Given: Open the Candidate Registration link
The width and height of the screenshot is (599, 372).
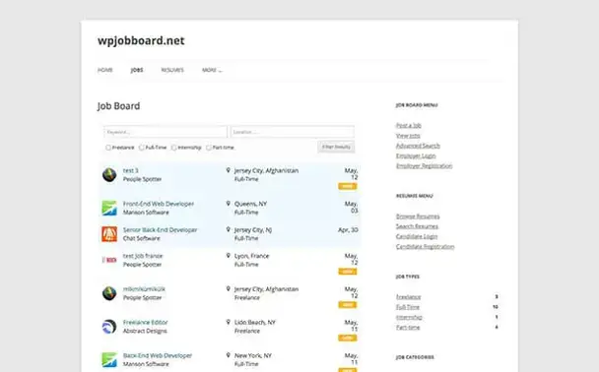Looking at the screenshot, I should point(426,246).
